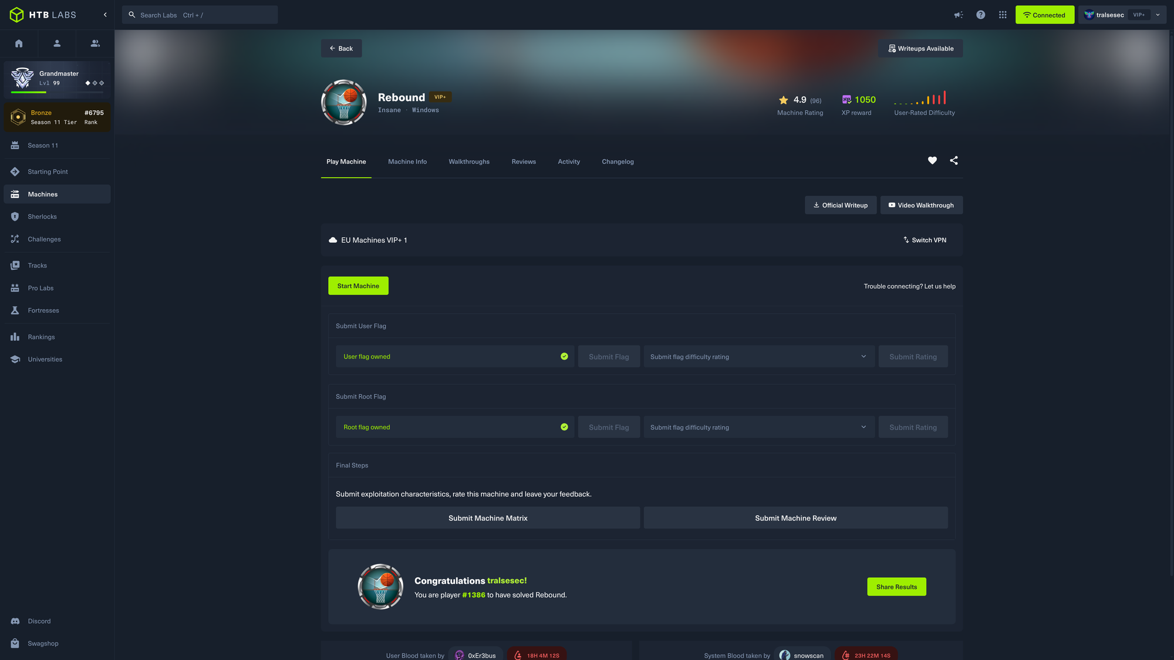Open the Video Walkthrough
Image resolution: width=1174 pixels, height=660 pixels.
click(x=921, y=205)
